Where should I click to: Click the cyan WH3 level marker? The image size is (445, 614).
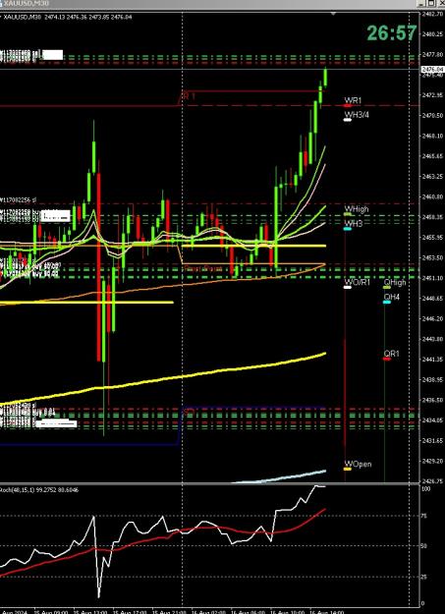click(347, 229)
